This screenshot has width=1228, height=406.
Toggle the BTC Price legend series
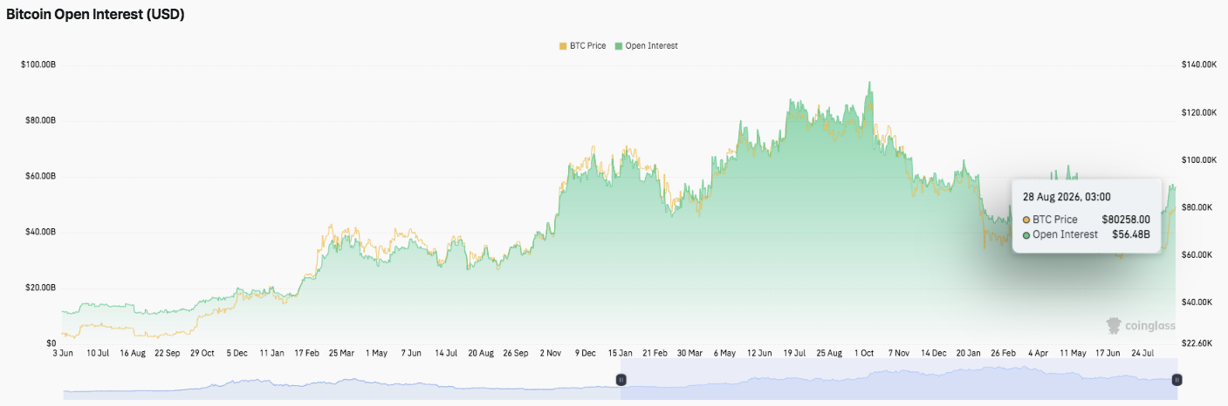click(582, 45)
